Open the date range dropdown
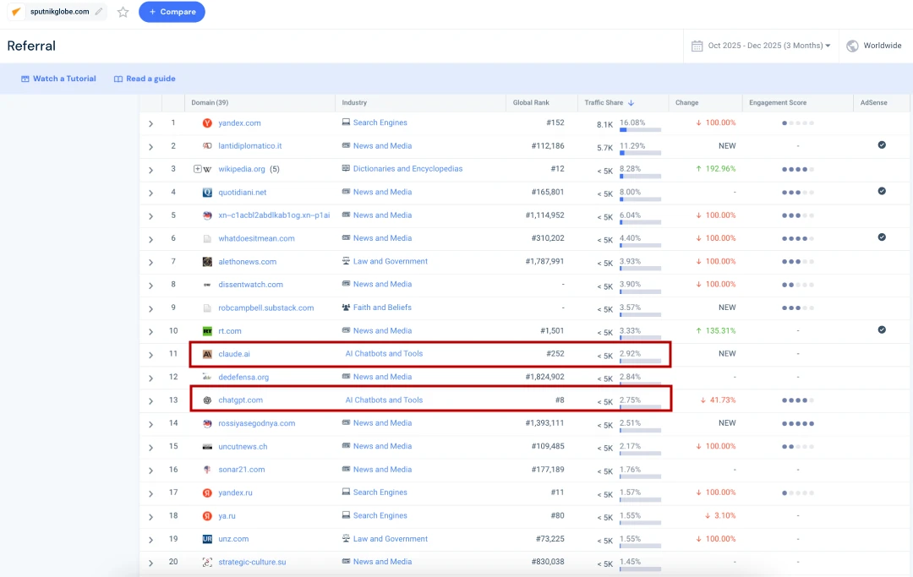This screenshot has width=913, height=577. pos(761,46)
